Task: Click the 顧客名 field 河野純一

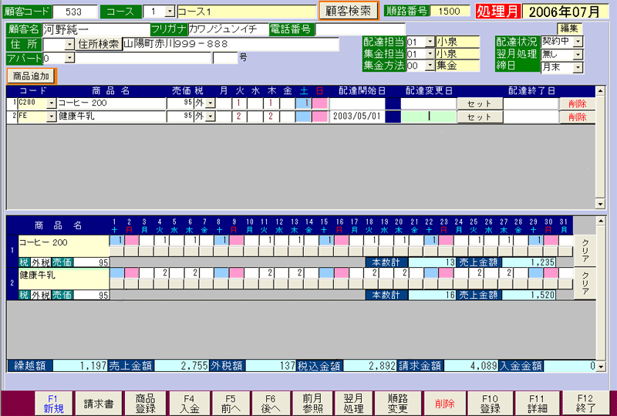Action: 96,29
